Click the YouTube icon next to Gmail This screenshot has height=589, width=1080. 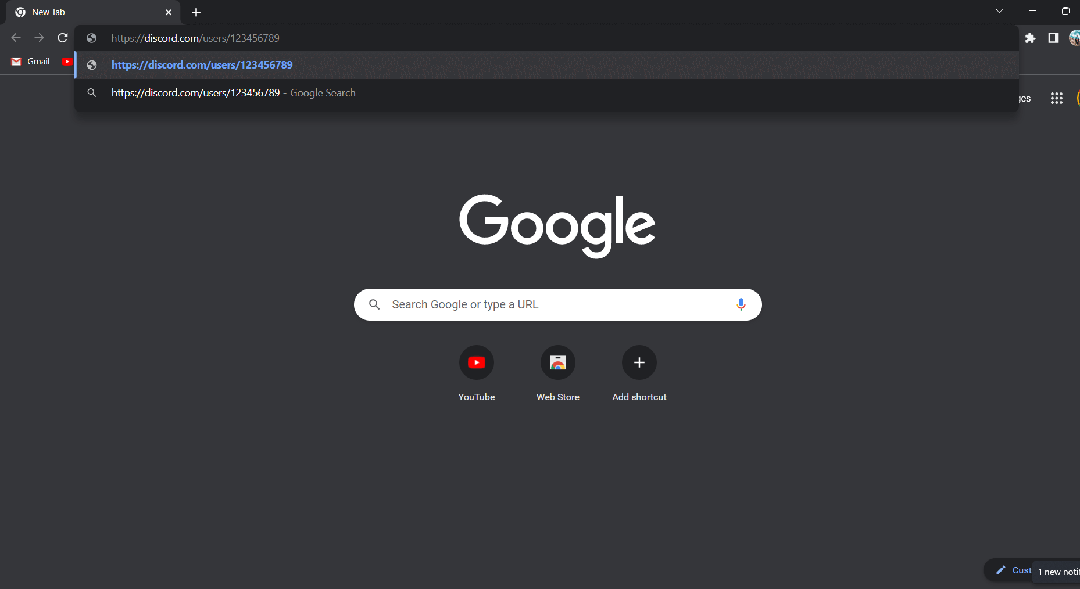click(x=67, y=61)
